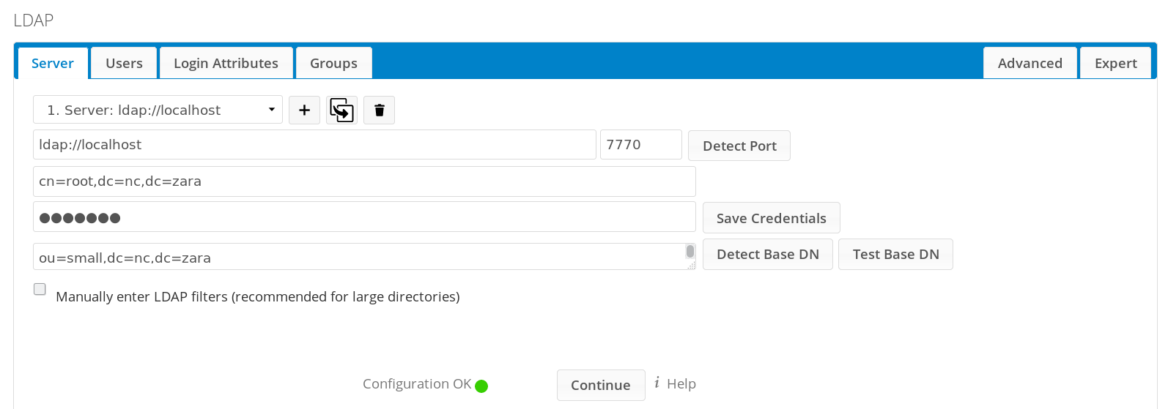Enable manually entering LDAP filters
Screen dimensions: 1168x409
(x=40, y=289)
